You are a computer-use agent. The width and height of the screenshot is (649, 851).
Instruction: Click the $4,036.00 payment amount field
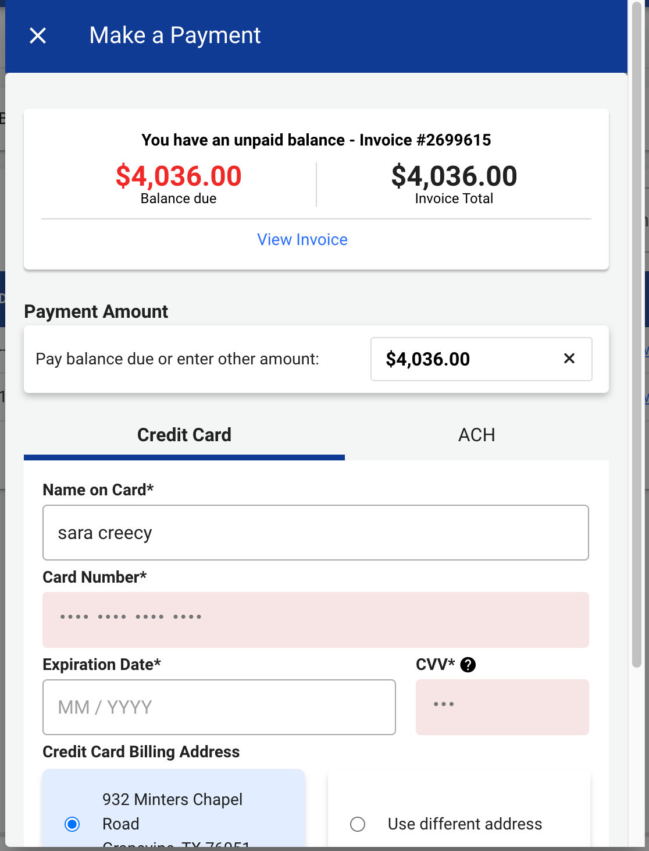click(482, 359)
